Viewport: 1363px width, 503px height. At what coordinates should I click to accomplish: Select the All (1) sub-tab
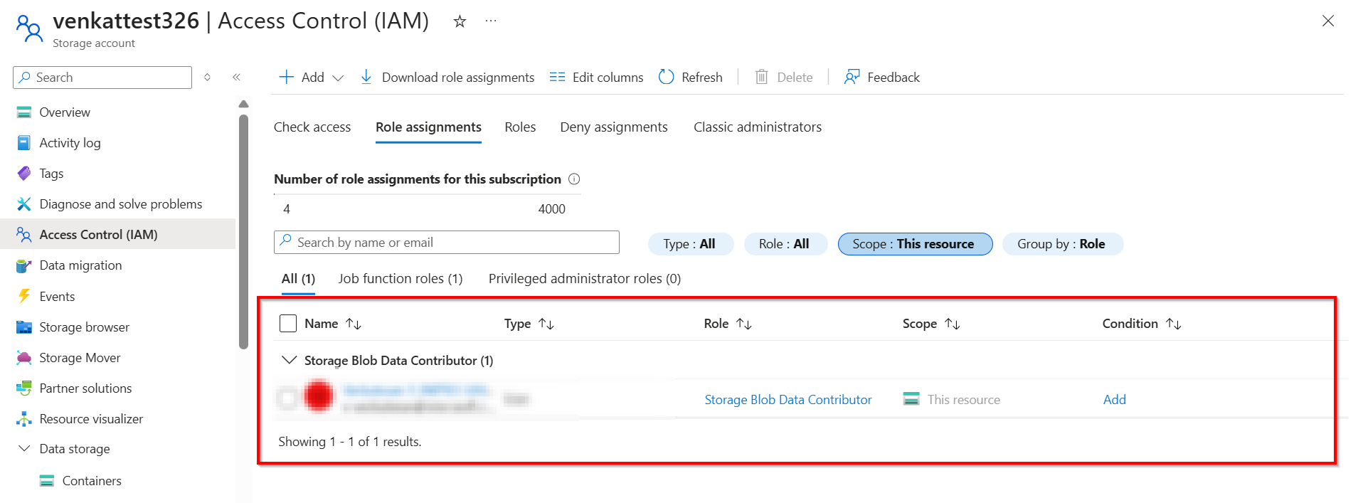point(298,279)
